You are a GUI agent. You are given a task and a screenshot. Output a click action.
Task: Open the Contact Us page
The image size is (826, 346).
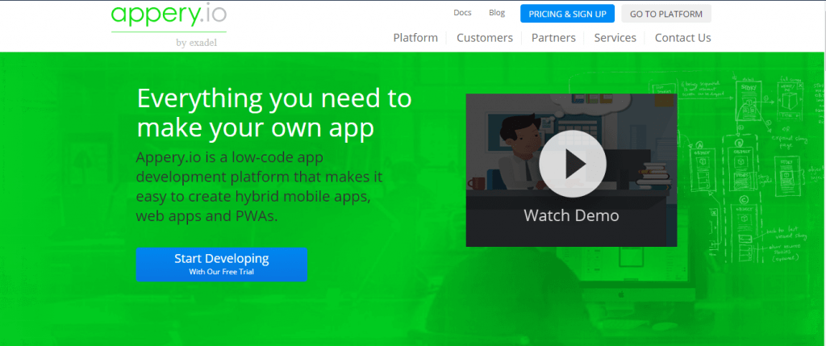[x=682, y=38]
